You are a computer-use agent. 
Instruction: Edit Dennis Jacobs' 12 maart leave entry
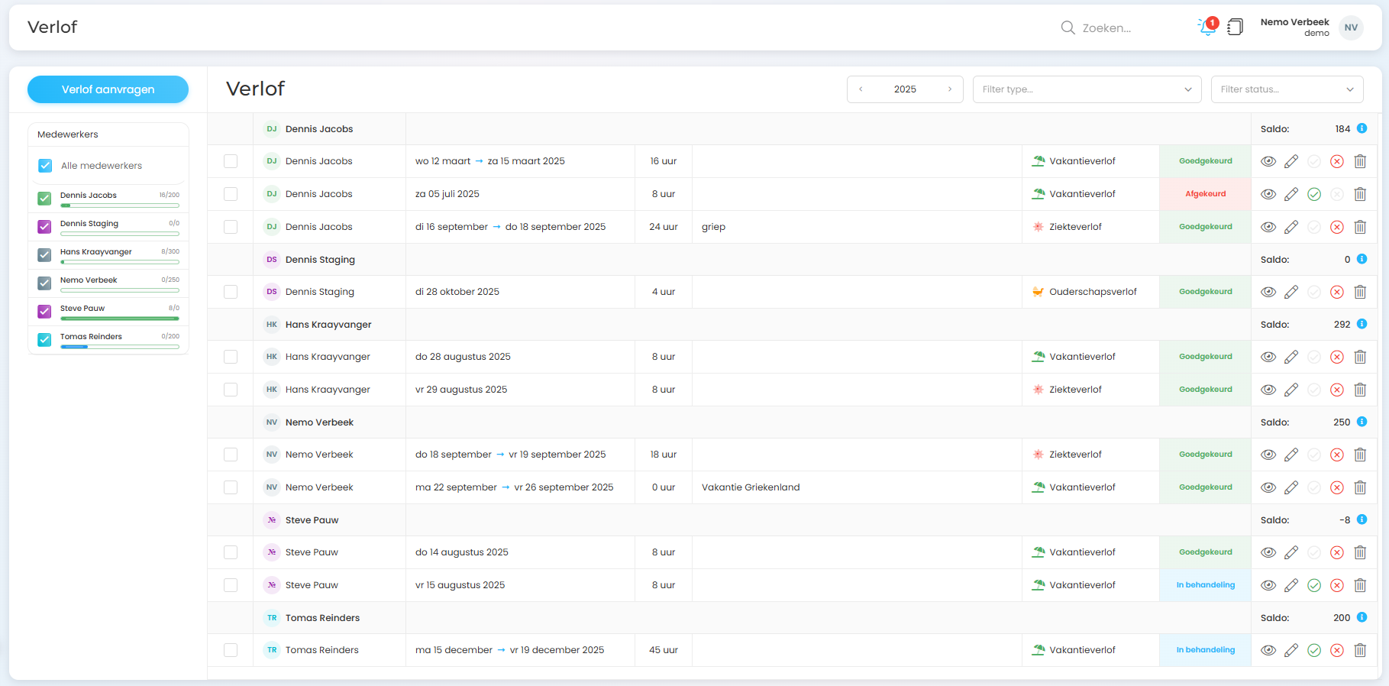pyautogui.click(x=1291, y=161)
